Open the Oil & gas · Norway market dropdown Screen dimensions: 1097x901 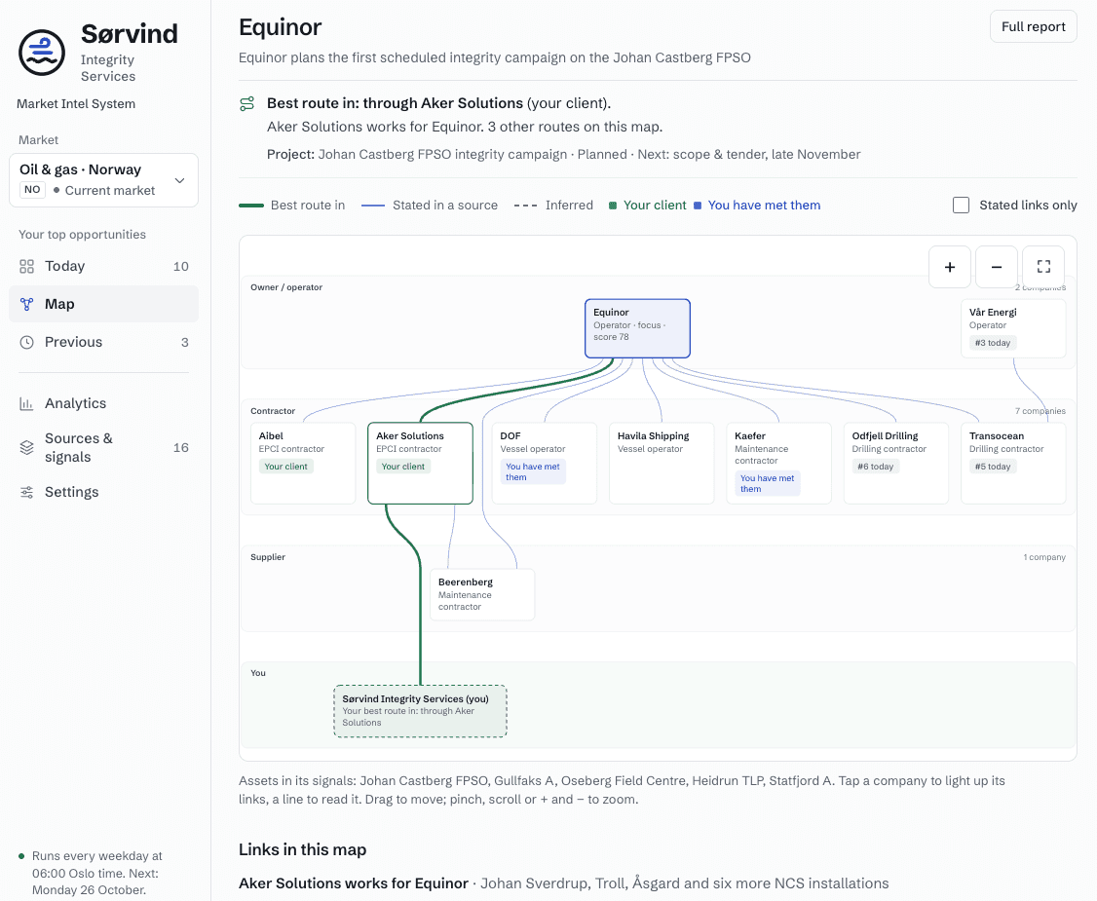[x=103, y=180]
